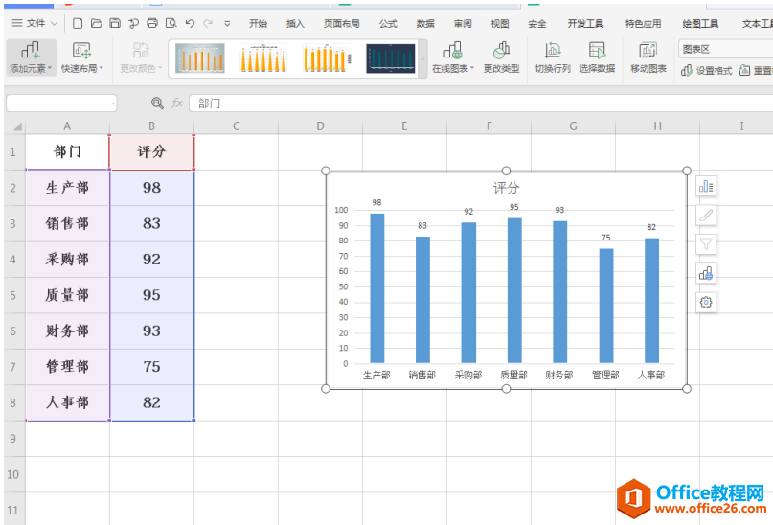Open the 添加元素 add element tool
The width and height of the screenshot is (773, 525).
tap(31, 57)
